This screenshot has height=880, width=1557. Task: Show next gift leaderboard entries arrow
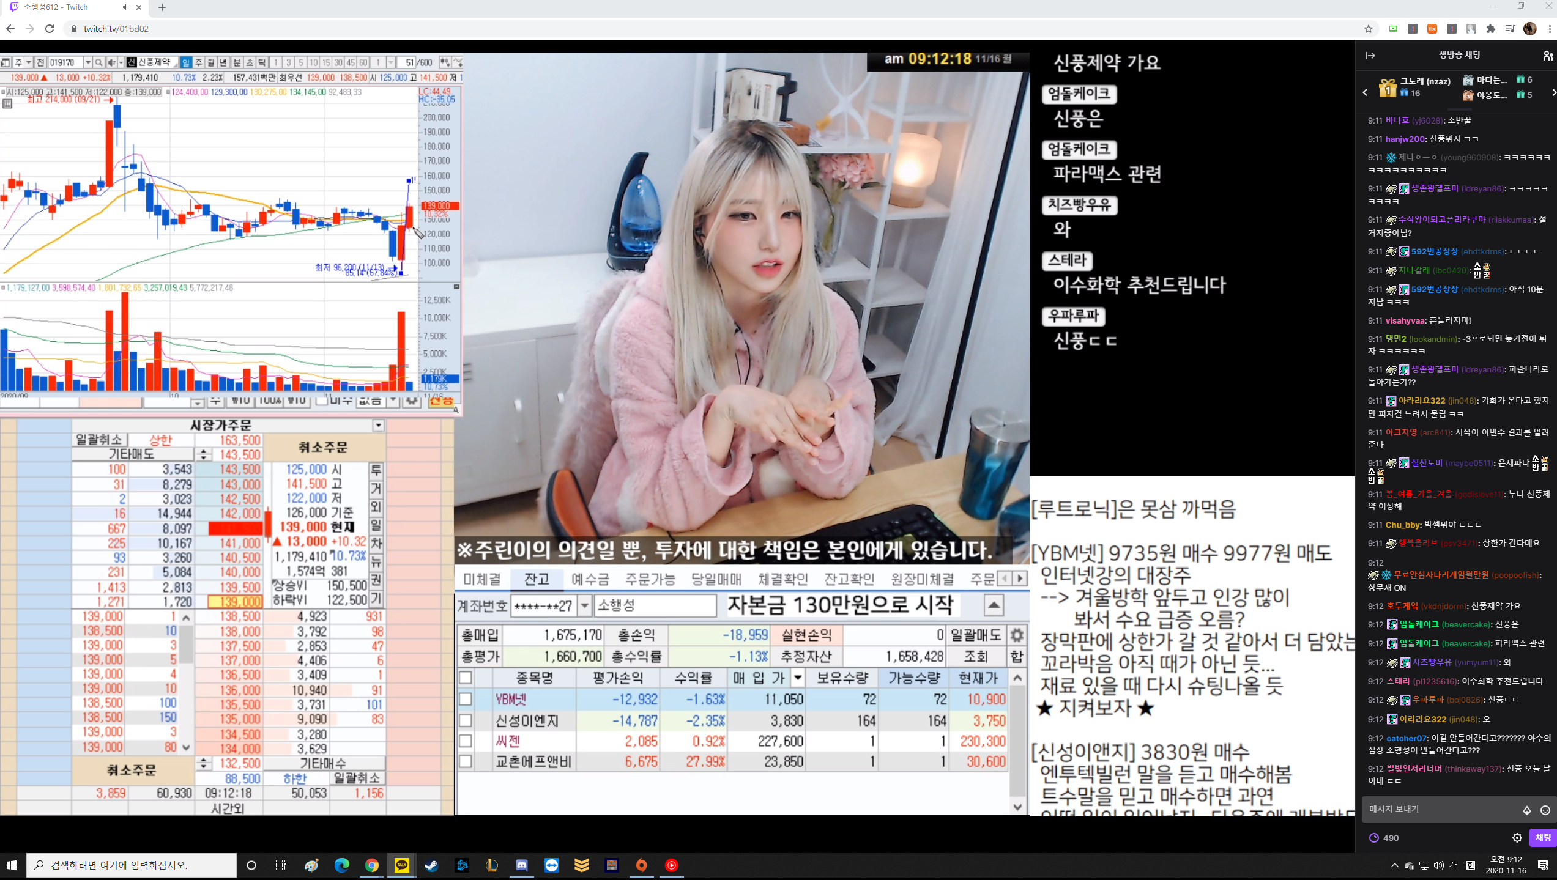1553,93
